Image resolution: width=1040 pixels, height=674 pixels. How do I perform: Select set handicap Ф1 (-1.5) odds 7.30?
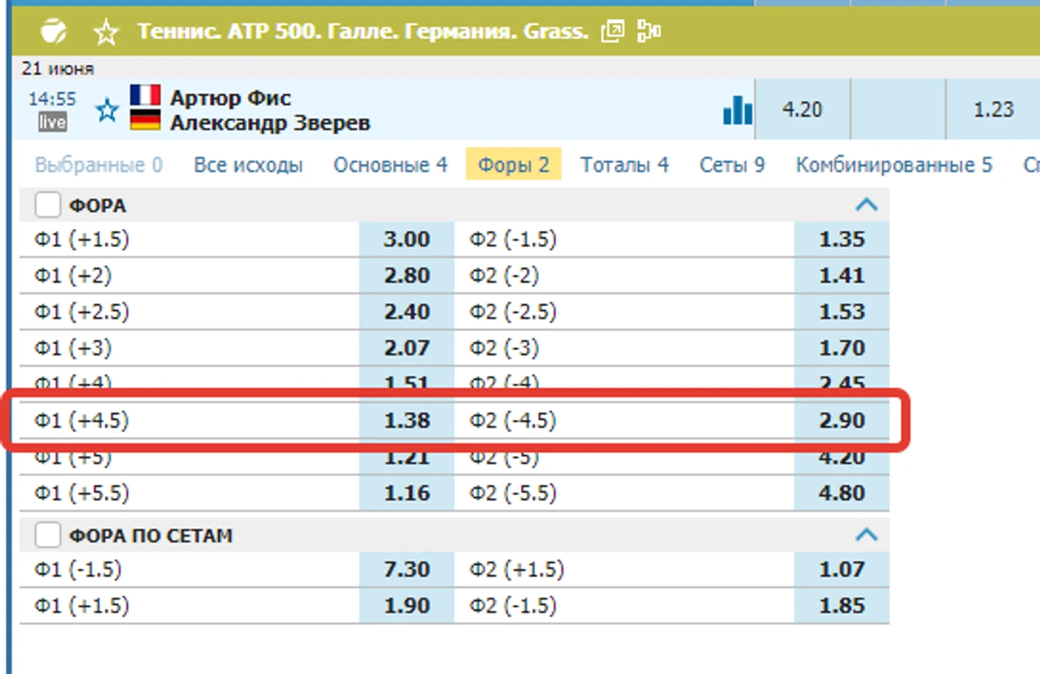407,569
